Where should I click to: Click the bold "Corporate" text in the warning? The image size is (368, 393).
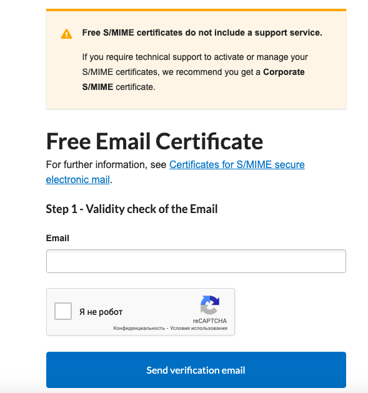pyautogui.click(x=284, y=72)
